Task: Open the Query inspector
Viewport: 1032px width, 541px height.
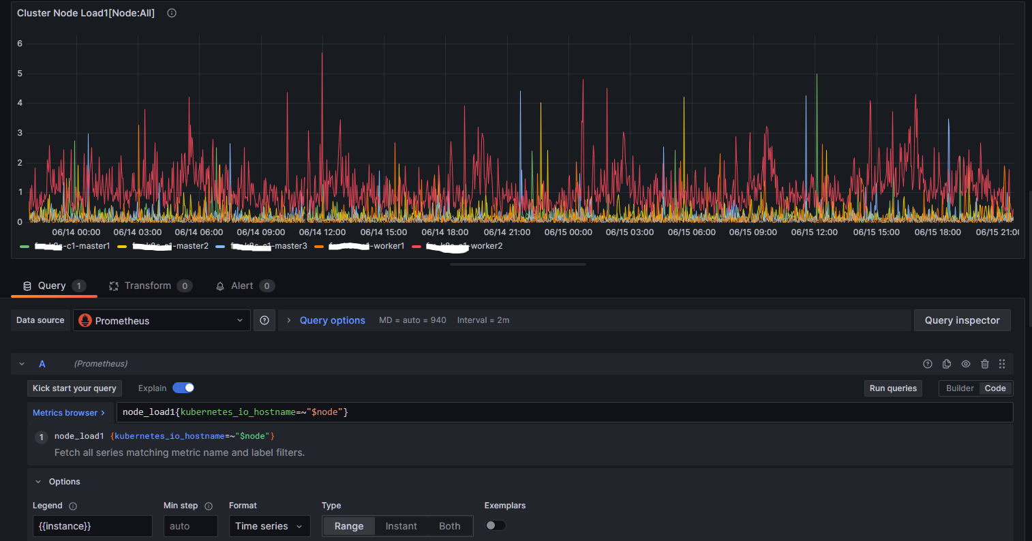Action: [962, 320]
